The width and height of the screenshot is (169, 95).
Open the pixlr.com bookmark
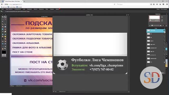[4, 7]
